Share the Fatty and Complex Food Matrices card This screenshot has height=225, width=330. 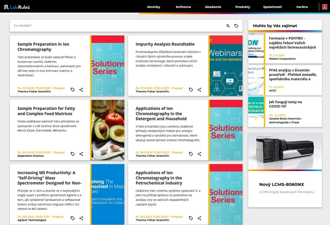(81, 154)
